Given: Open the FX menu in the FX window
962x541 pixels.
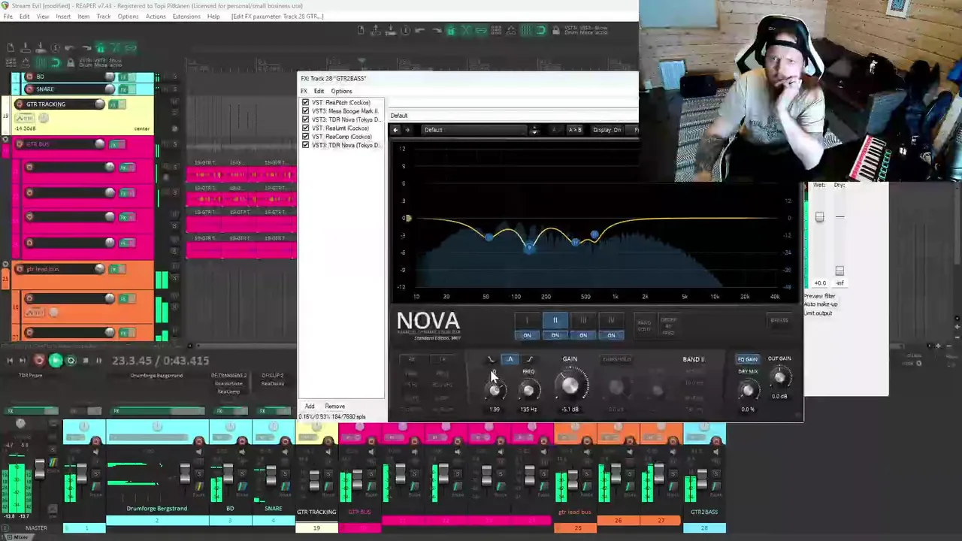Looking at the screenshot, I should click(x=304, y=91).
